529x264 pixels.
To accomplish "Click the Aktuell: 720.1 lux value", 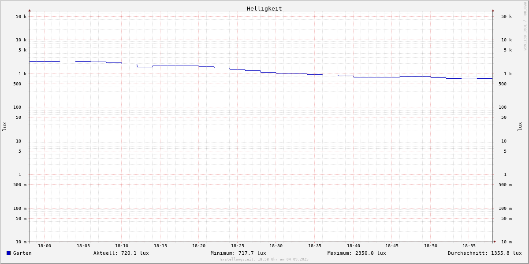I will [x=121, y=253].
